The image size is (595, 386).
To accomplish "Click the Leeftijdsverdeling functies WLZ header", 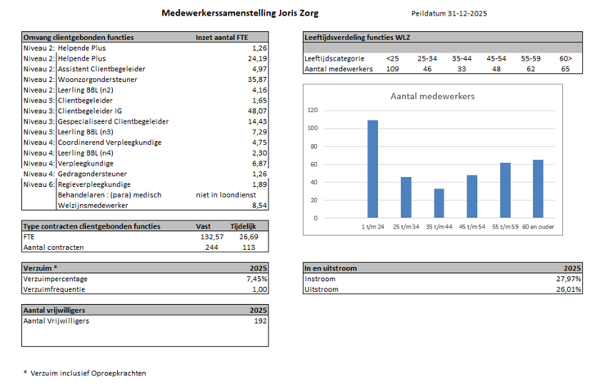I will pyautogui.click(x=357, y=38).
